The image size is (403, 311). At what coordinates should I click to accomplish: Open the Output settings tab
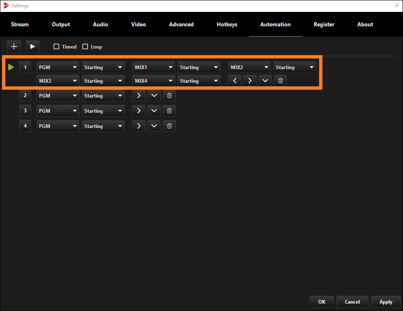point(60,24)
